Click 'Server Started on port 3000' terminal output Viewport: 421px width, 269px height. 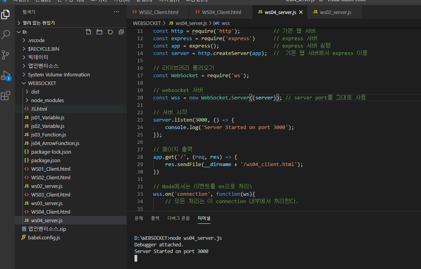(171, 251)
